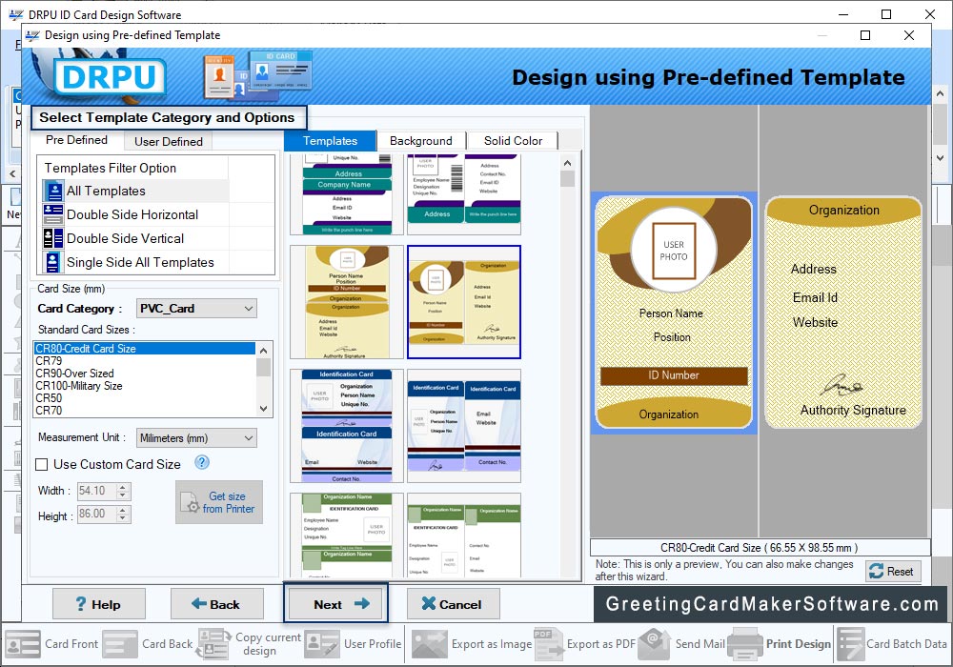Decrease the Width spinner value
Screen dimensions: 953x667
[x=123, y=495]
